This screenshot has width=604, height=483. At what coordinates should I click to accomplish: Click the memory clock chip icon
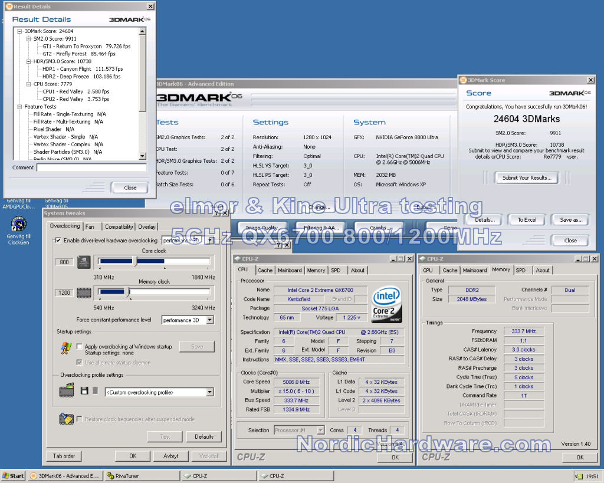click(84, 292)
